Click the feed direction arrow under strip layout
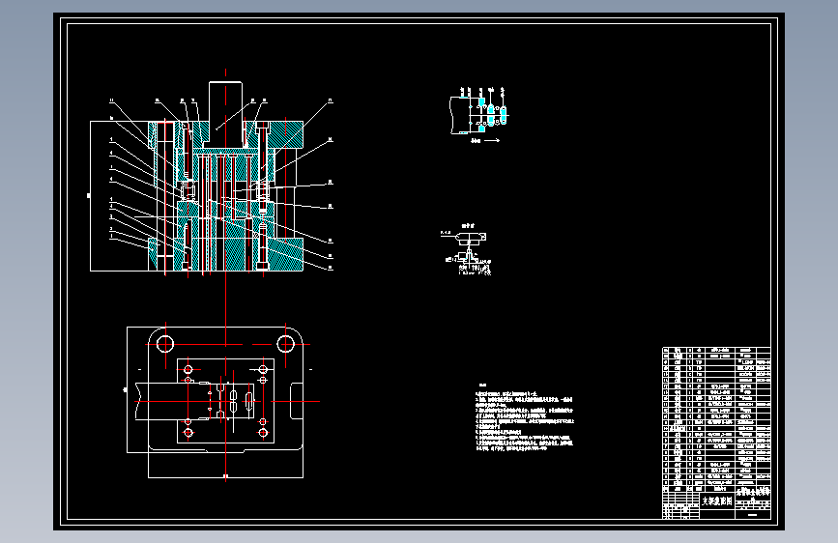Screen dimensions: 838x543 [x=492, y=140]
